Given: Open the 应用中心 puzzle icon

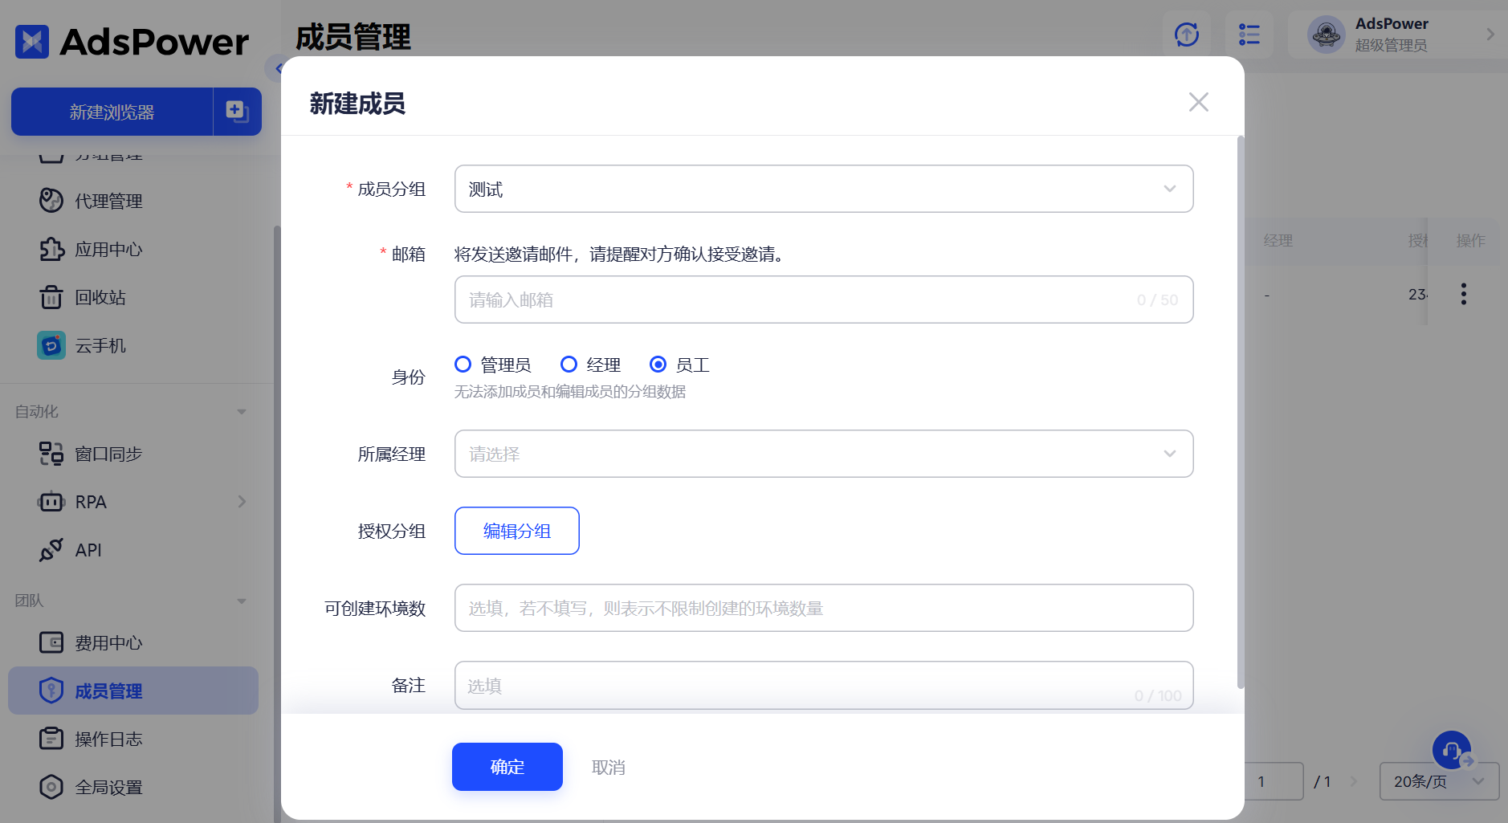Looking at the screenshot, I should [x=51, y=249].
